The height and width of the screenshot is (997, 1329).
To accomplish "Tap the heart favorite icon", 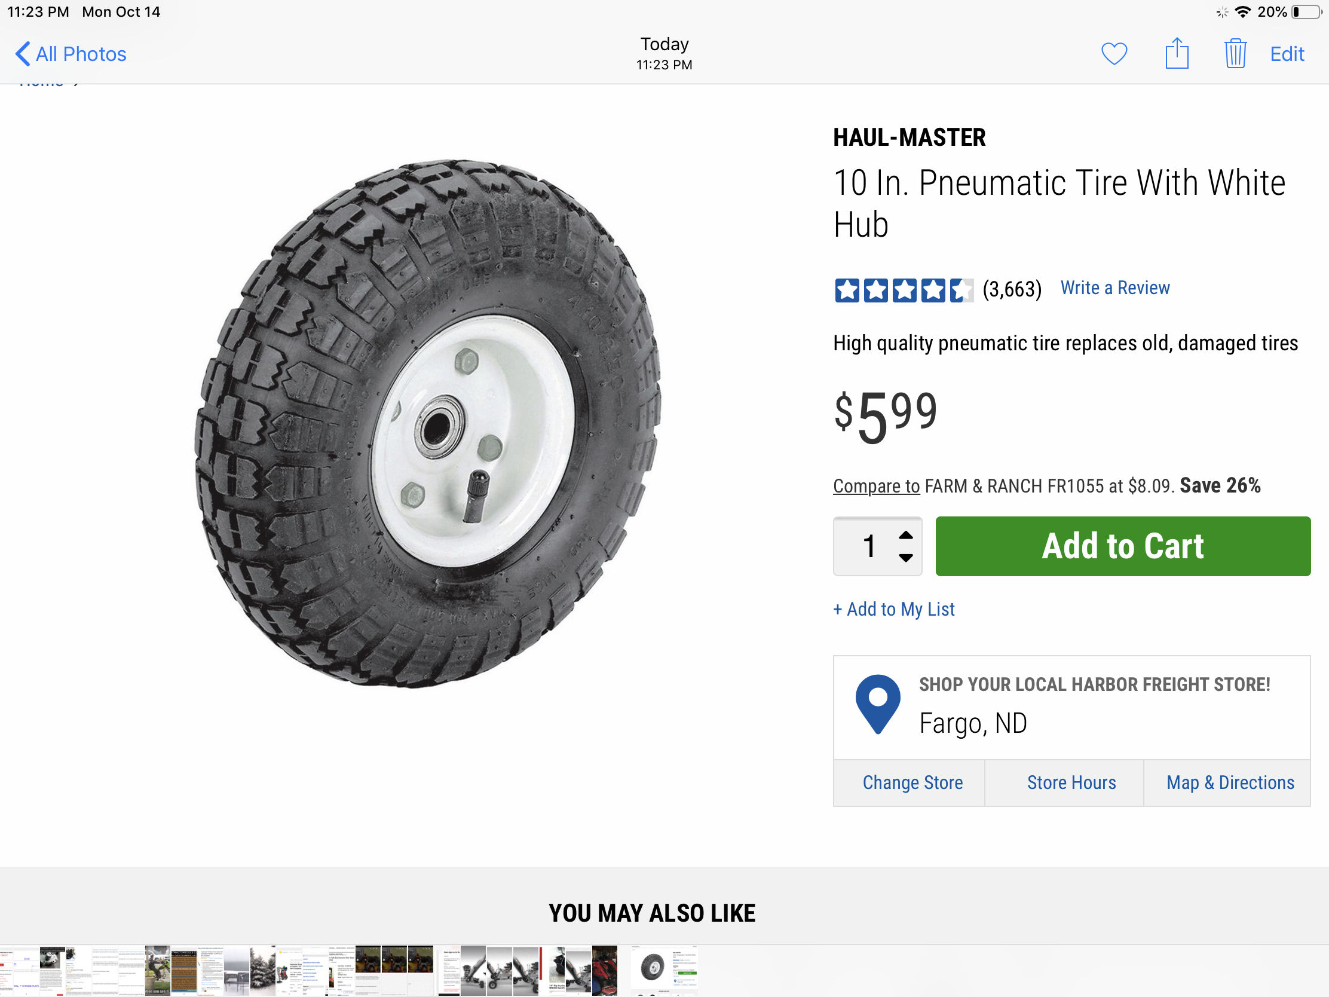I will (1113, 54).
